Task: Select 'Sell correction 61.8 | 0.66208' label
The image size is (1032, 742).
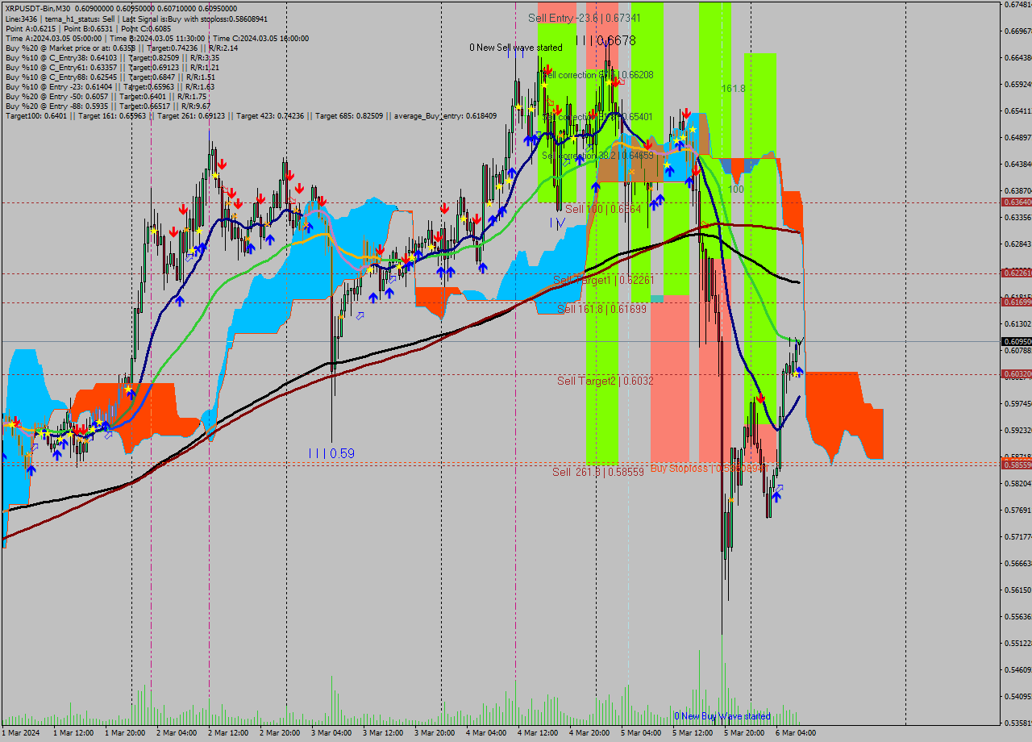Action: click(597, 74)
